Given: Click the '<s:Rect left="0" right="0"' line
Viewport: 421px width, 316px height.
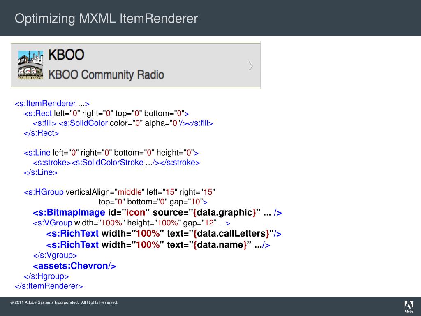Looking at the screenshot, I should point(106,114).
